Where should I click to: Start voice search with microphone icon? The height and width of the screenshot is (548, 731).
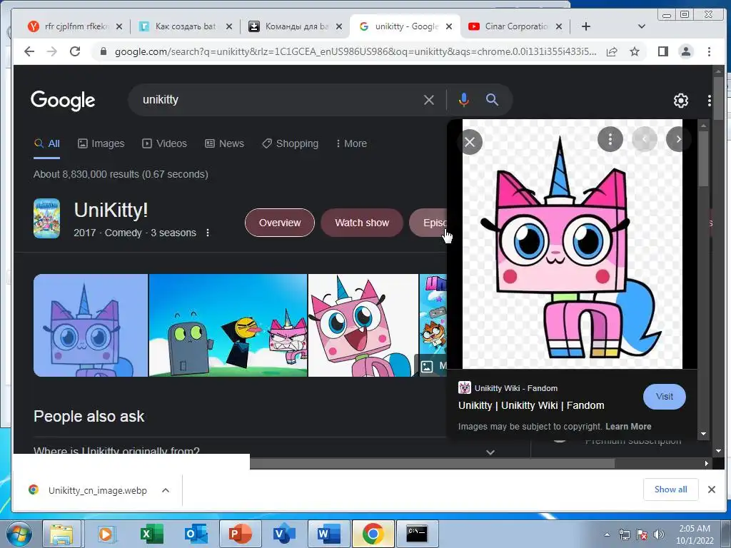463,100
